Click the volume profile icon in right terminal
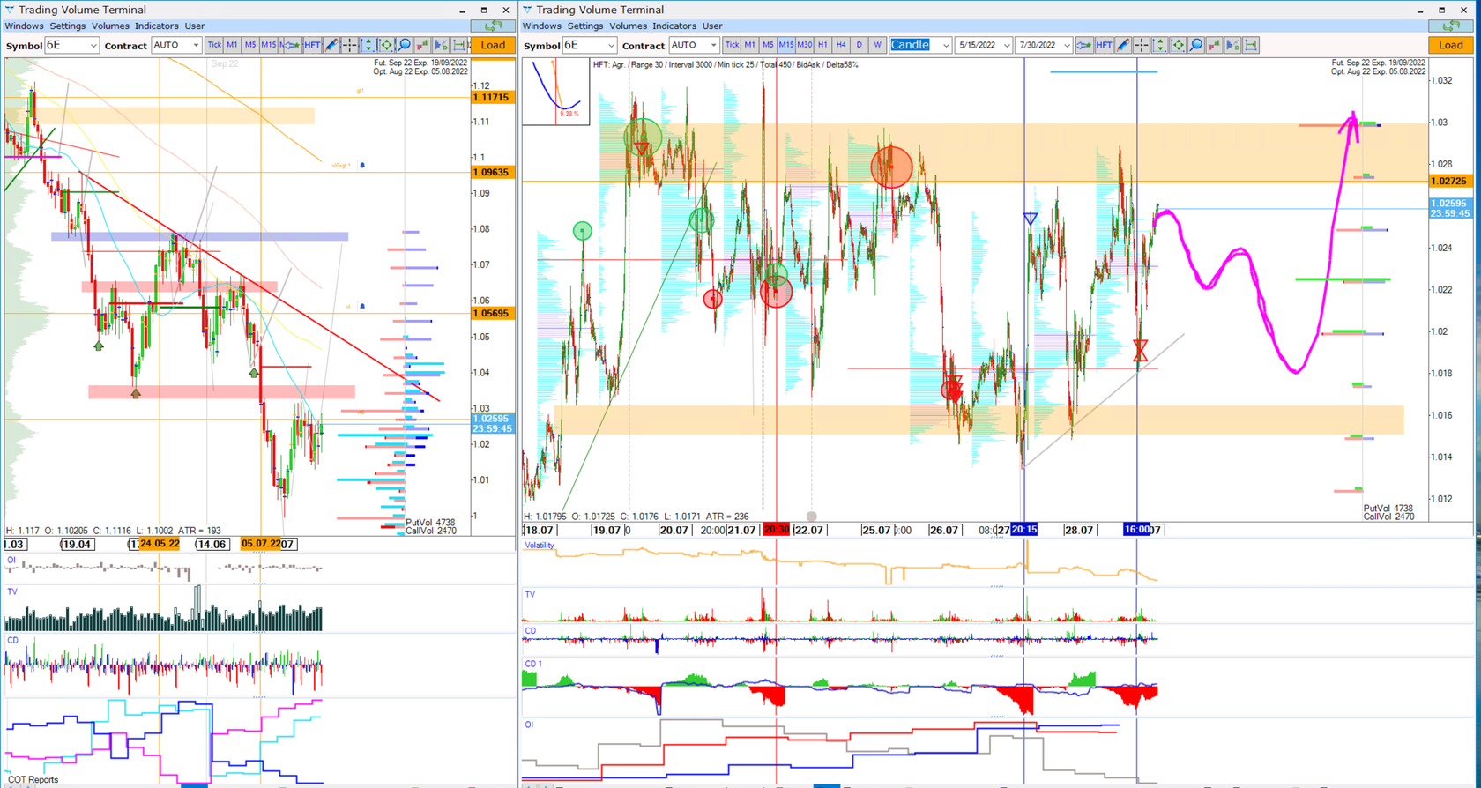 click(1232, 45)
